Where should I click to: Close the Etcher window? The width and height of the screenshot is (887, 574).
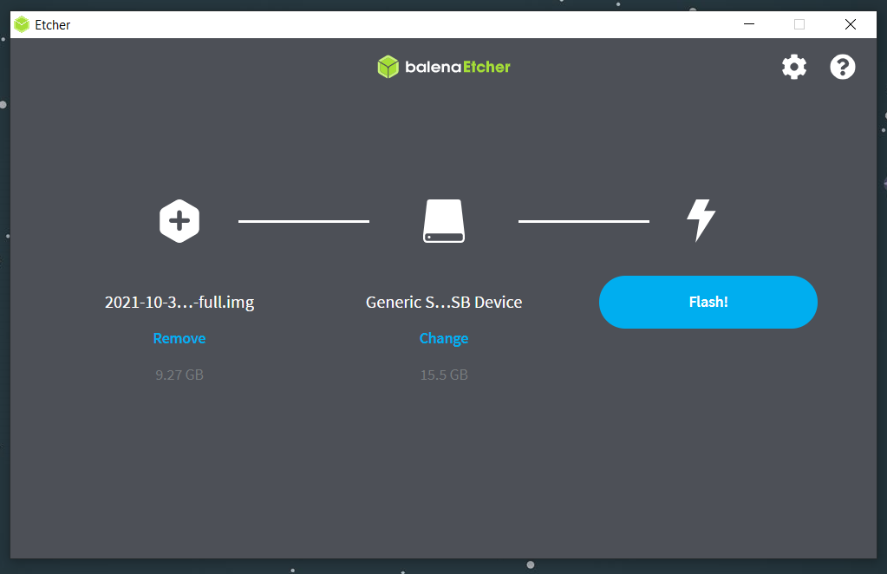tap(851, 24)
